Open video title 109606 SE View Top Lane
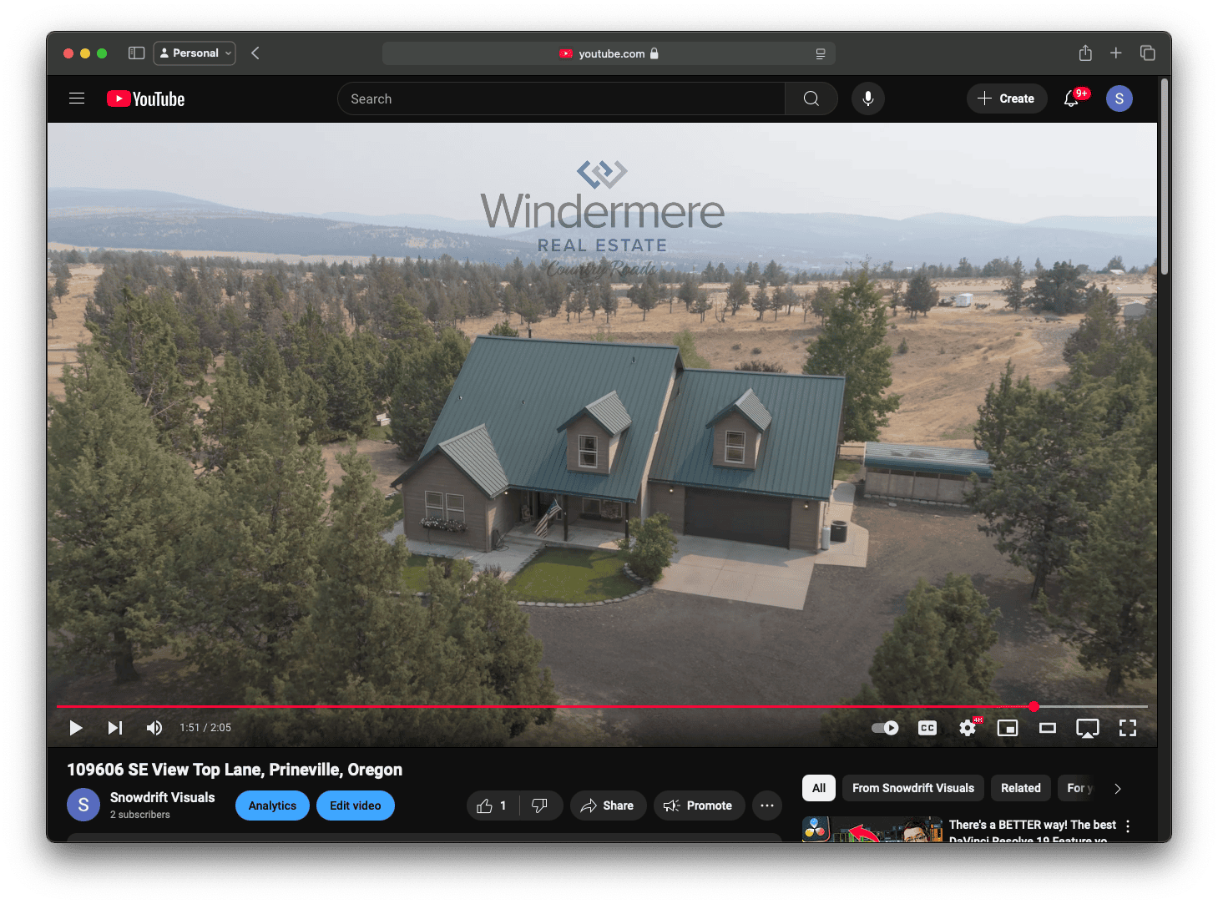 [235, 770]
